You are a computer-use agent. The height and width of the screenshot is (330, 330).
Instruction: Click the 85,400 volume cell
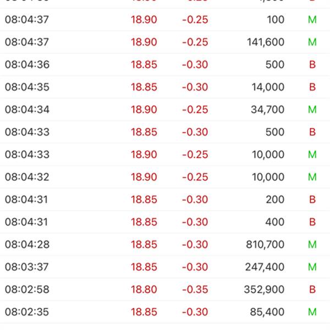tap(267, 312)
